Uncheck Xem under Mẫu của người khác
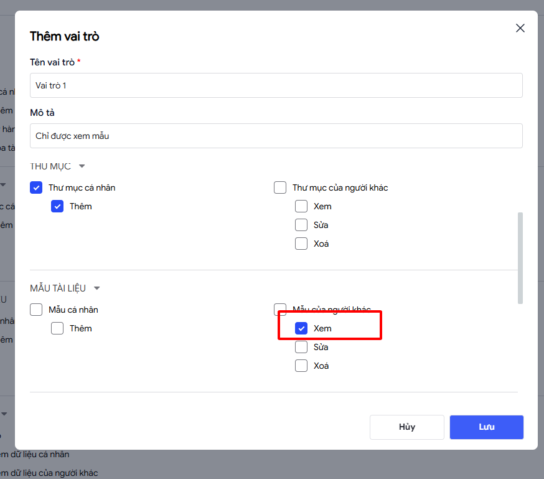 301,328
